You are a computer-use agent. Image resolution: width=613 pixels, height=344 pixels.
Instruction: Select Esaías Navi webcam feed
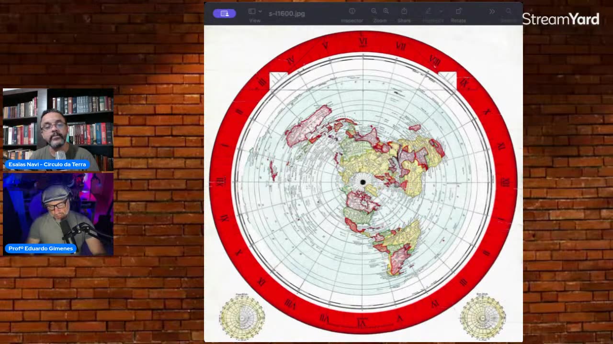point(58,129)
